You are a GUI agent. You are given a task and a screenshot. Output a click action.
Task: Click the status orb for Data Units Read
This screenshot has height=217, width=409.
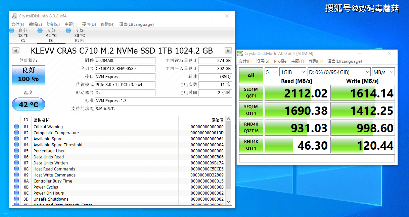[x=16, y=157]
